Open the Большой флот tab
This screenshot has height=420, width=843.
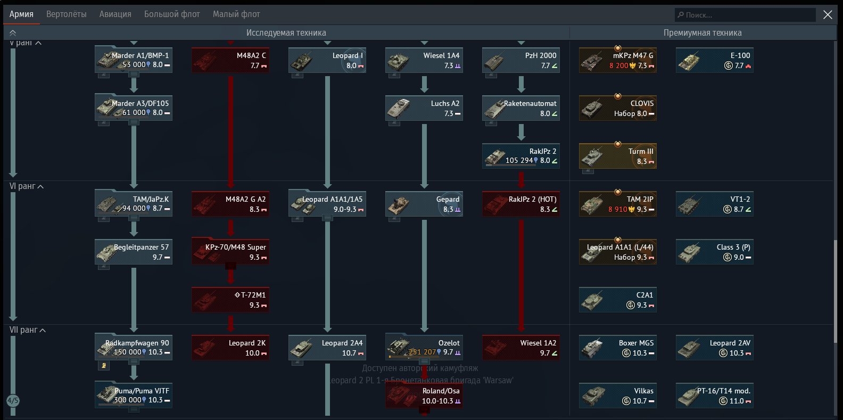[172, 14]
